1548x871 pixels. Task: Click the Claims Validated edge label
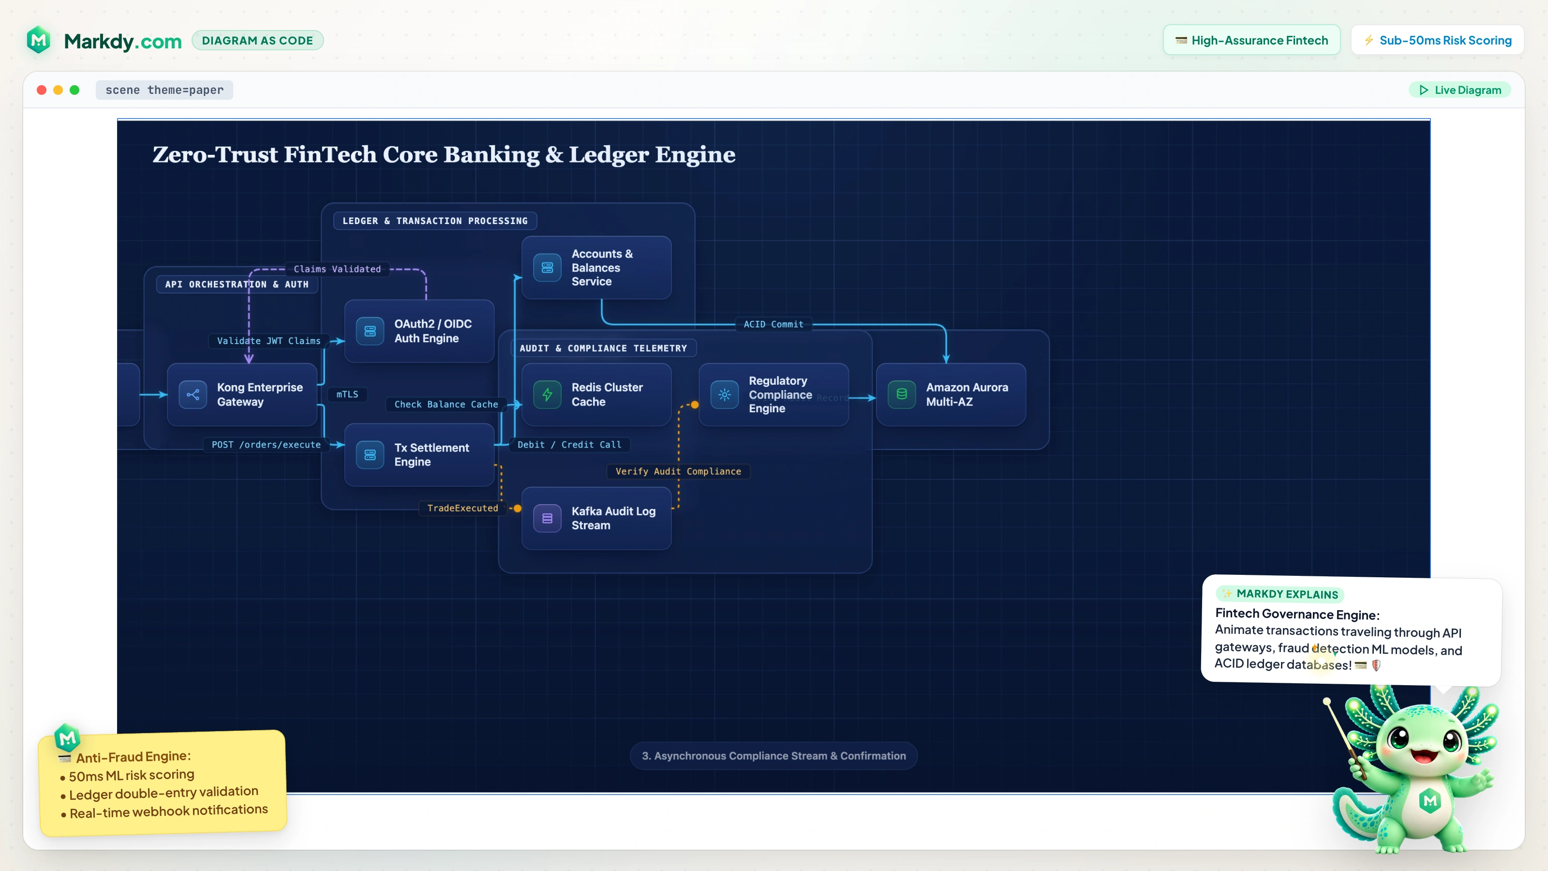click(337, 269)
